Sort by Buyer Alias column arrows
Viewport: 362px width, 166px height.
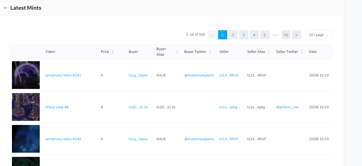click(x=177, y=52)
